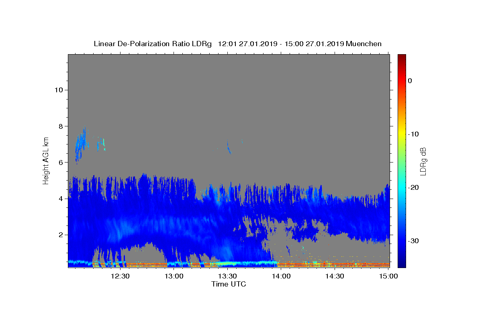Click the light blue cloud patch near 7 km at 12:10
482x321 pixels.
point(81,144)
